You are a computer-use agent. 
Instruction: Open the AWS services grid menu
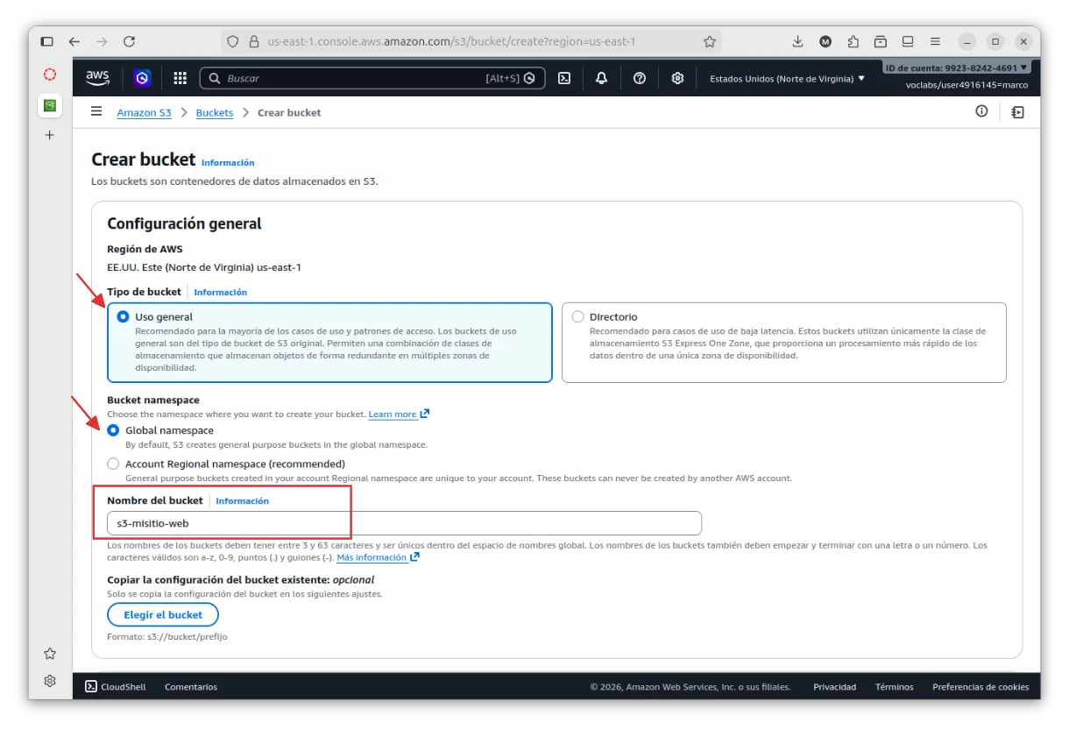tap(181, 78)
